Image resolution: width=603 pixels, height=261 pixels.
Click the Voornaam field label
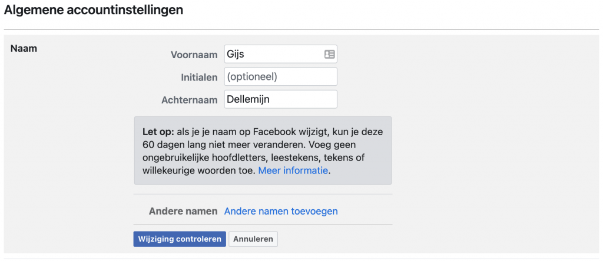194,55
